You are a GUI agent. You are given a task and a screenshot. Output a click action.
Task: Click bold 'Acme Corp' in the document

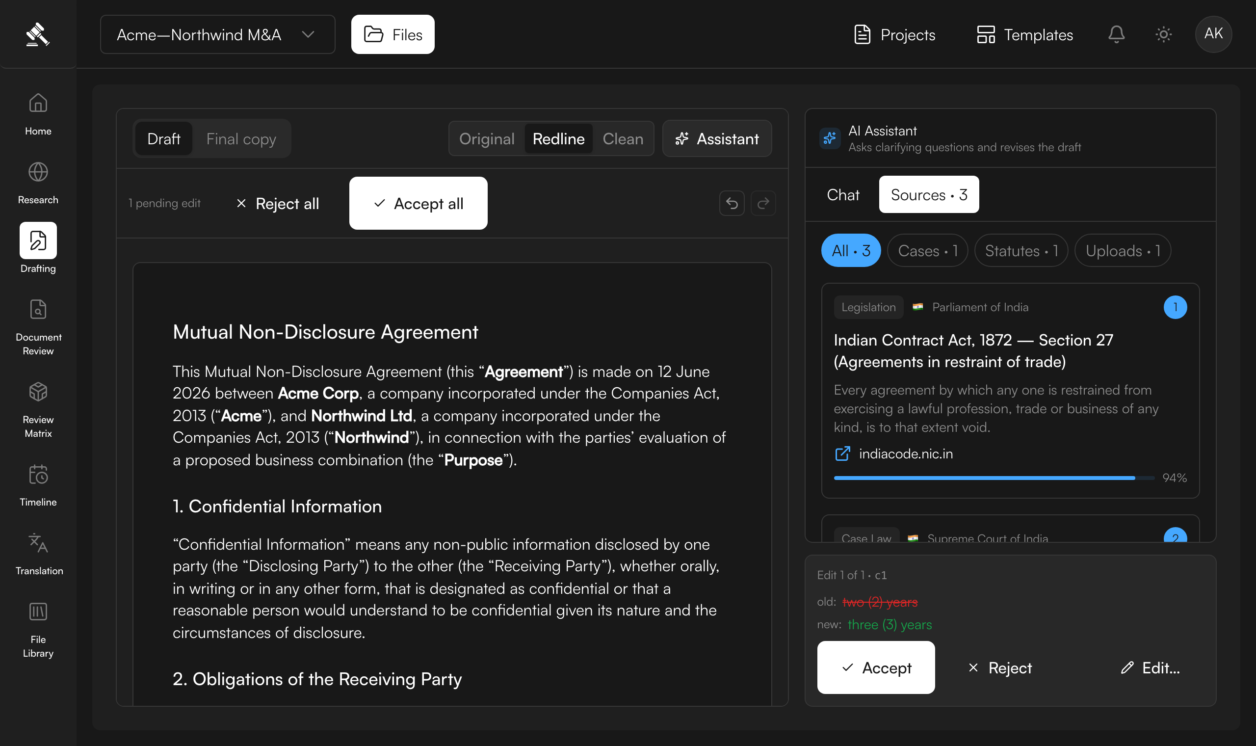point(318,394)
